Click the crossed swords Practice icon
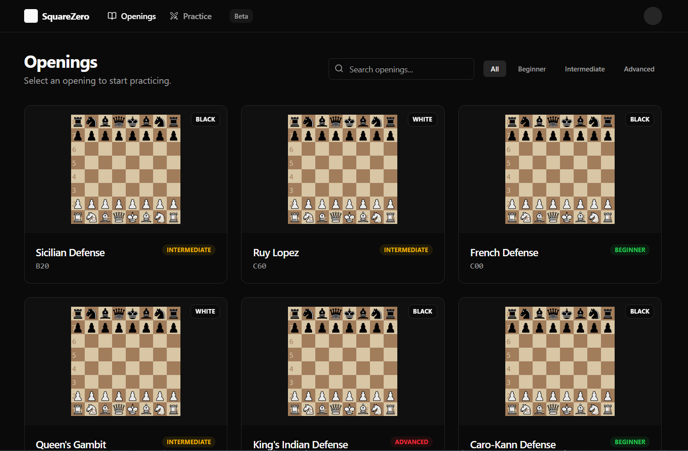The width and height of the screenshot is (688, 451). tap(174, 16)
